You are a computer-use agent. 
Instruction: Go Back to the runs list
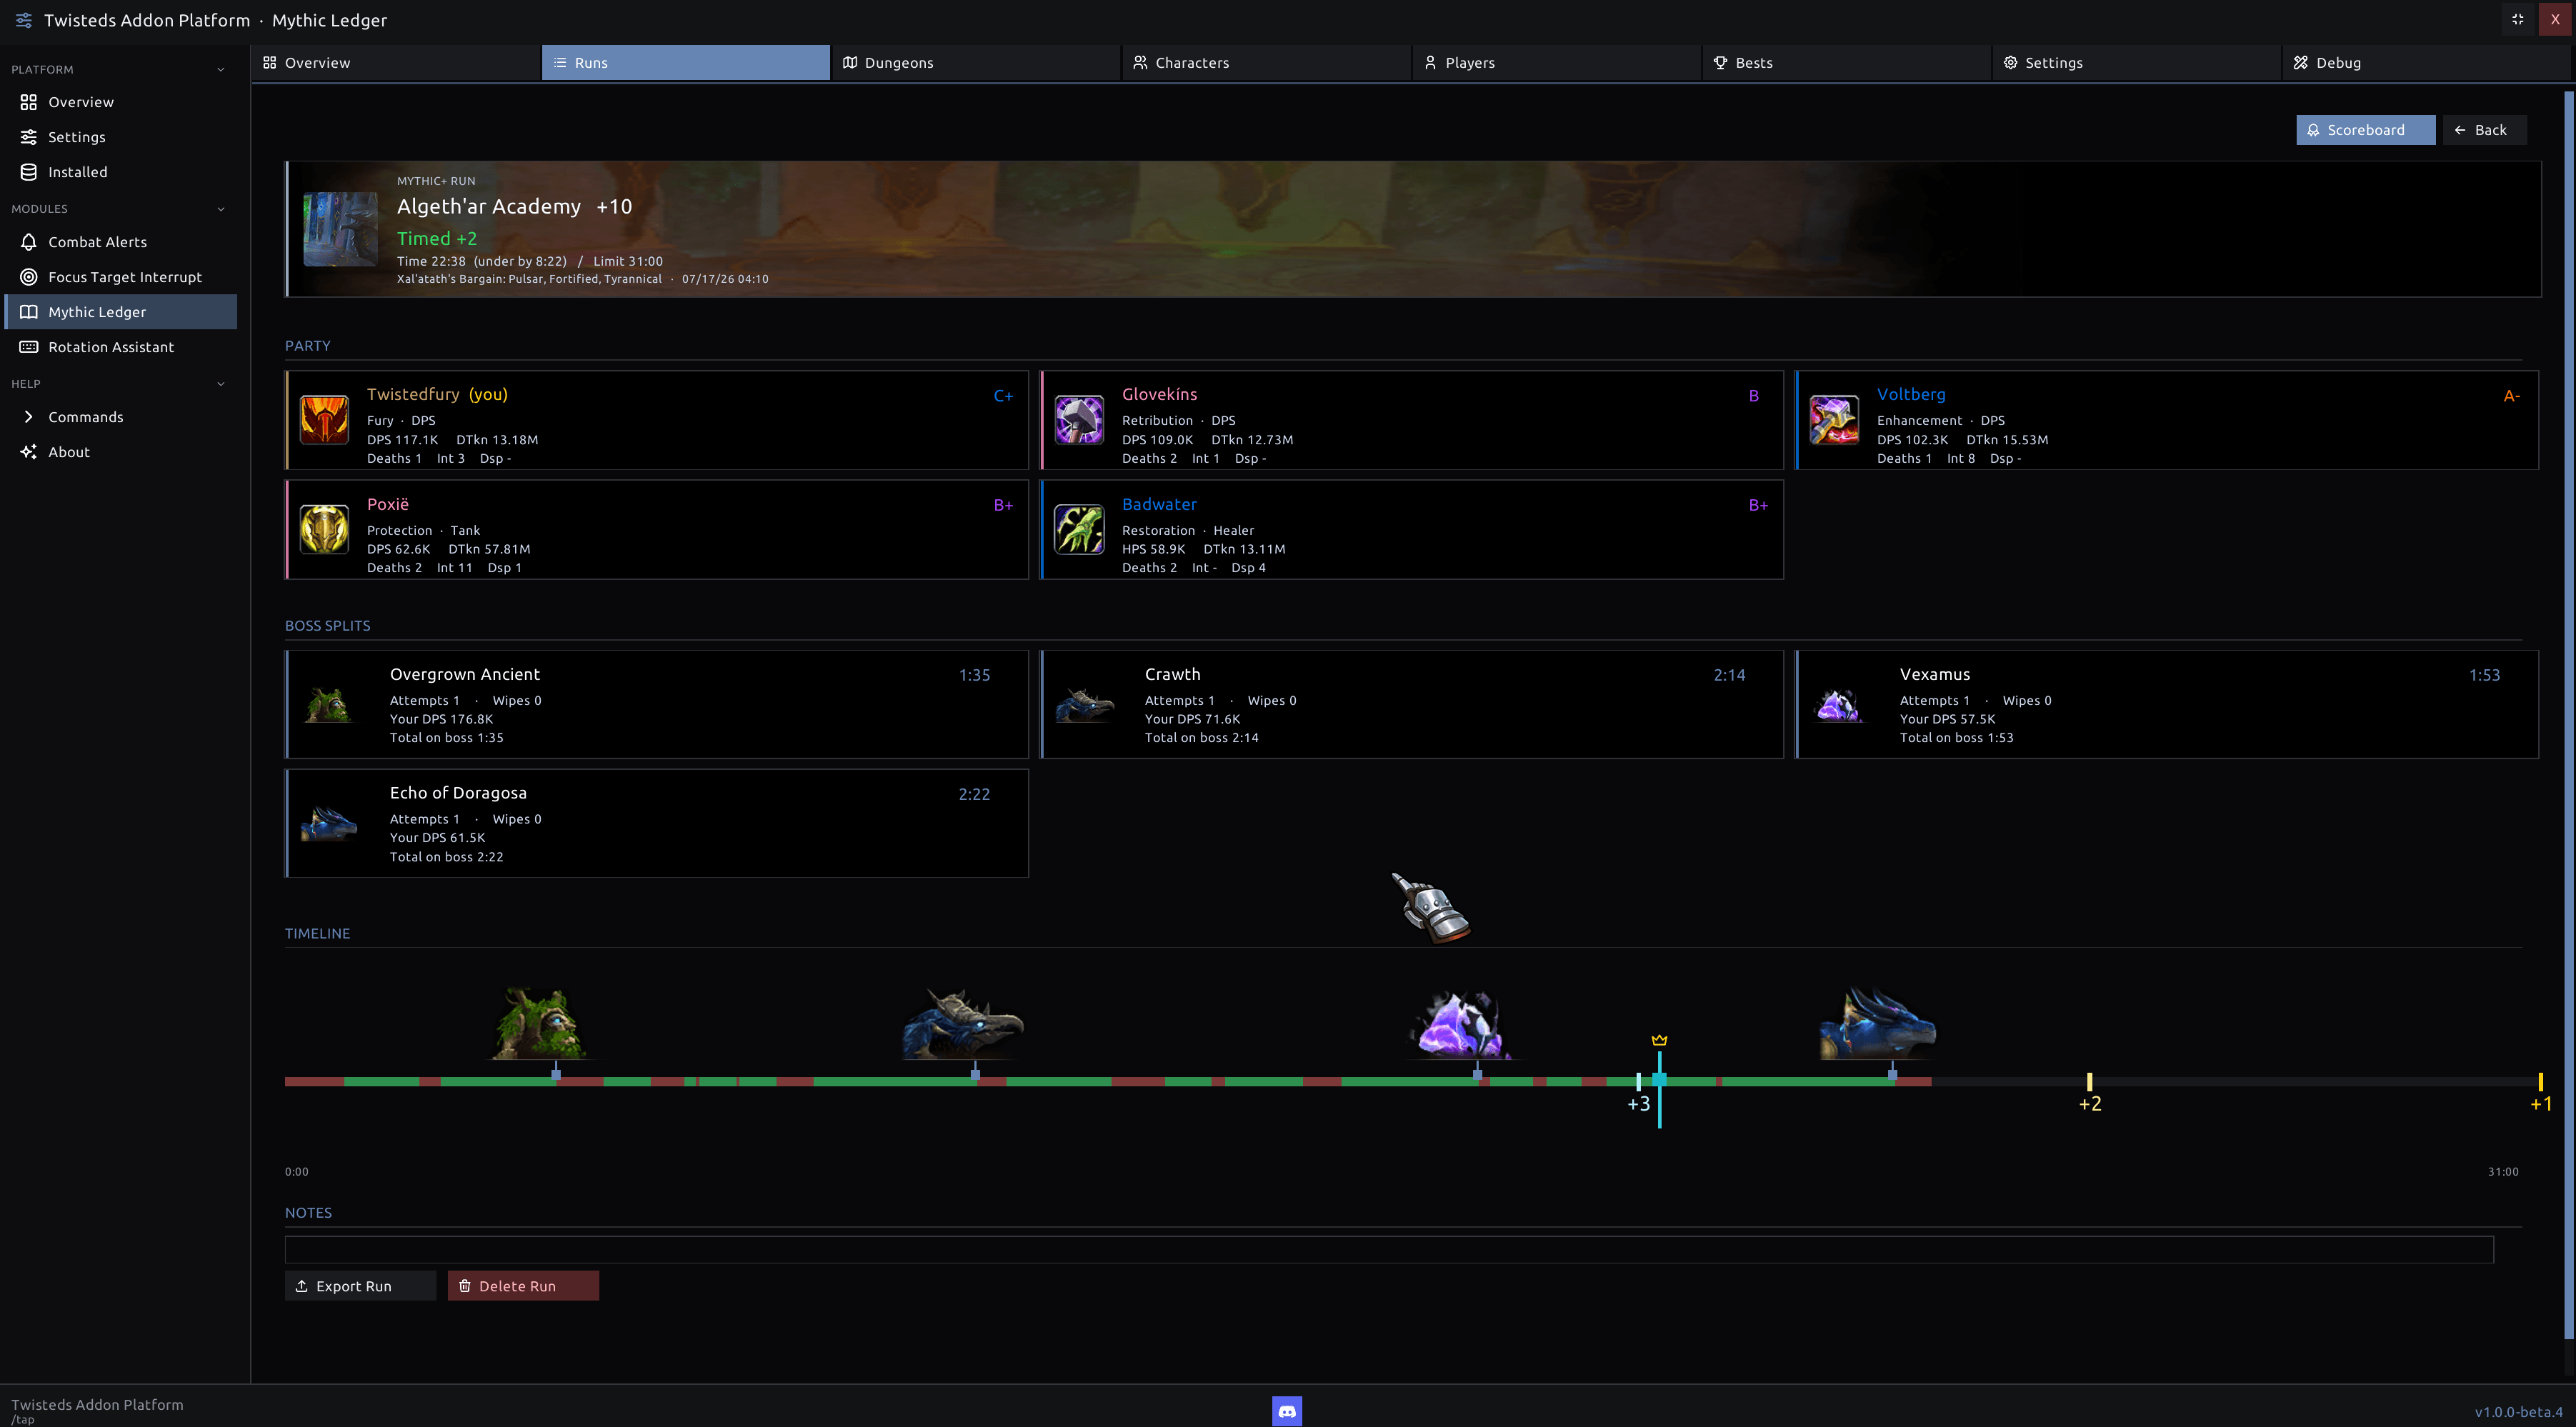(2484, 130)
